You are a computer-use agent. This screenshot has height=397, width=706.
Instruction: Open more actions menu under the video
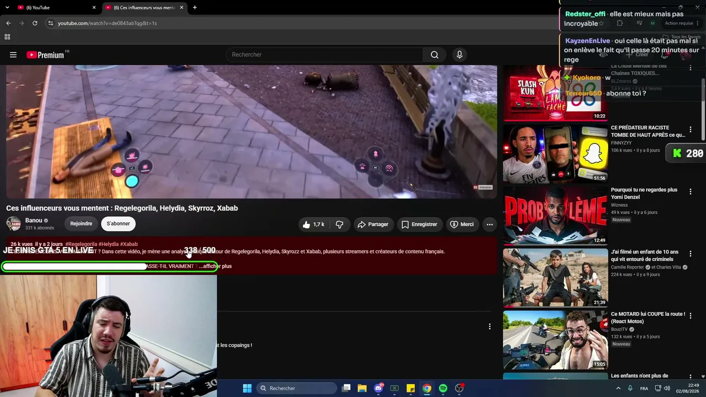(x=489, y=224)
